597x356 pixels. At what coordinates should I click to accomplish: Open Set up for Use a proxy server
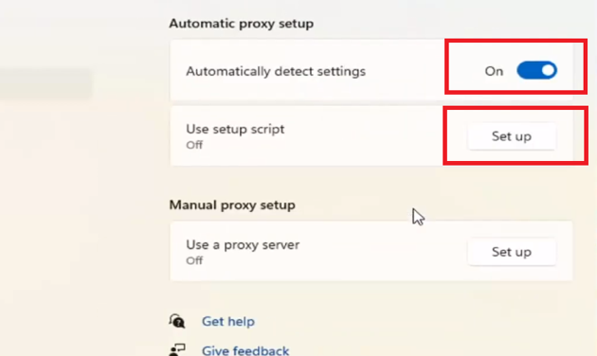click(512, 252)
